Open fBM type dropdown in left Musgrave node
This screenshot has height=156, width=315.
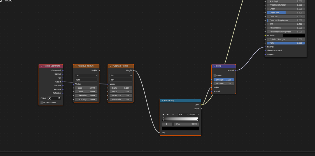coord(86,80)
